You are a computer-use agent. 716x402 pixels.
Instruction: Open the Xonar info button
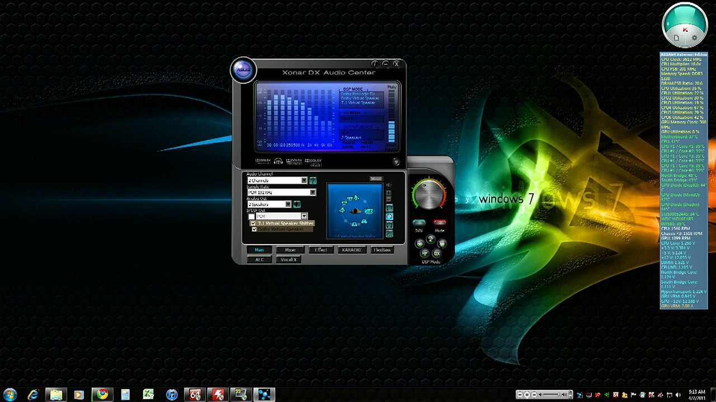coord(375,64)
